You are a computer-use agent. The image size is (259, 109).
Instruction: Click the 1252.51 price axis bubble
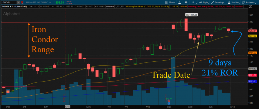253,31
